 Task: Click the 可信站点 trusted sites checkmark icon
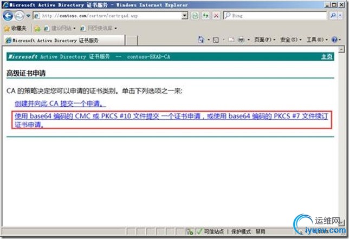(x=199, y=231)
